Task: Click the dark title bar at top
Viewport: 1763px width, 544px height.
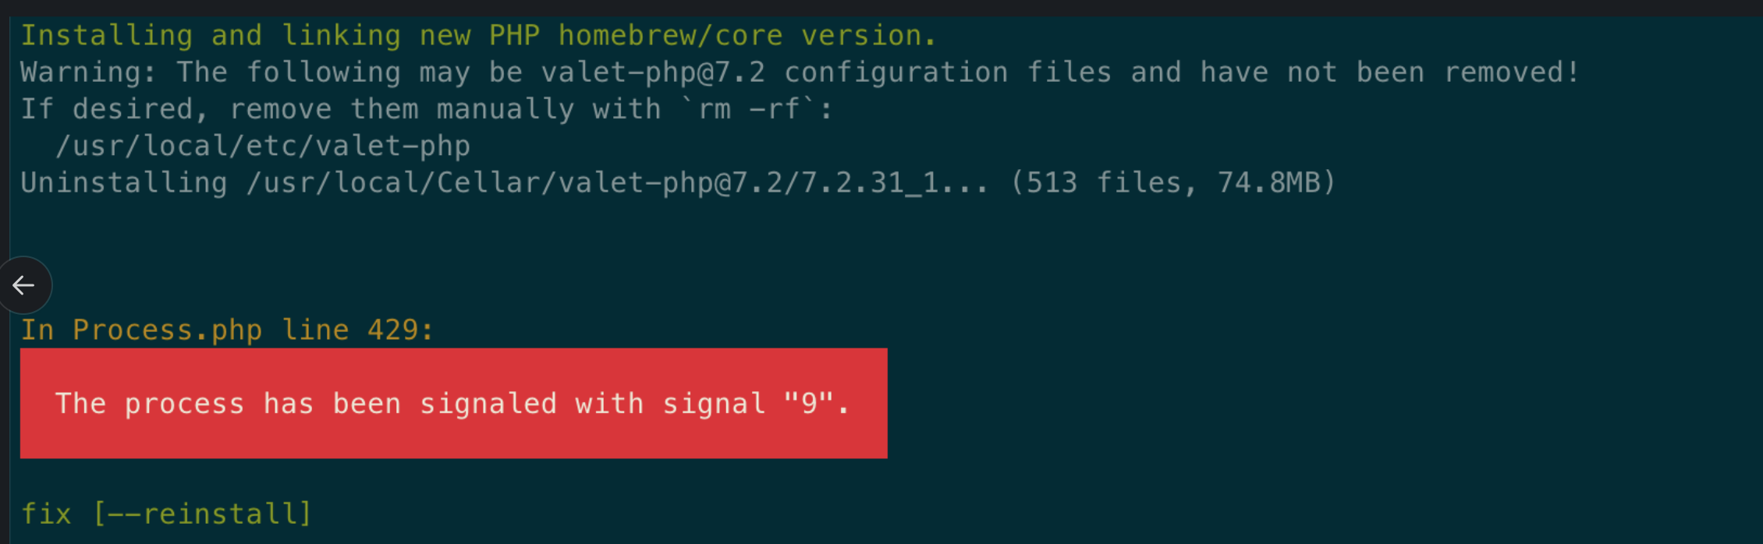Action: [881, 8]
